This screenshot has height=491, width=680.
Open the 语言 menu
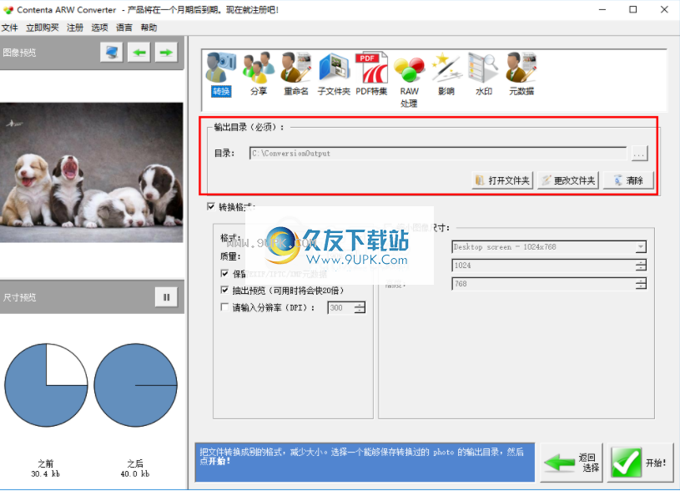[x=124, y=28]
